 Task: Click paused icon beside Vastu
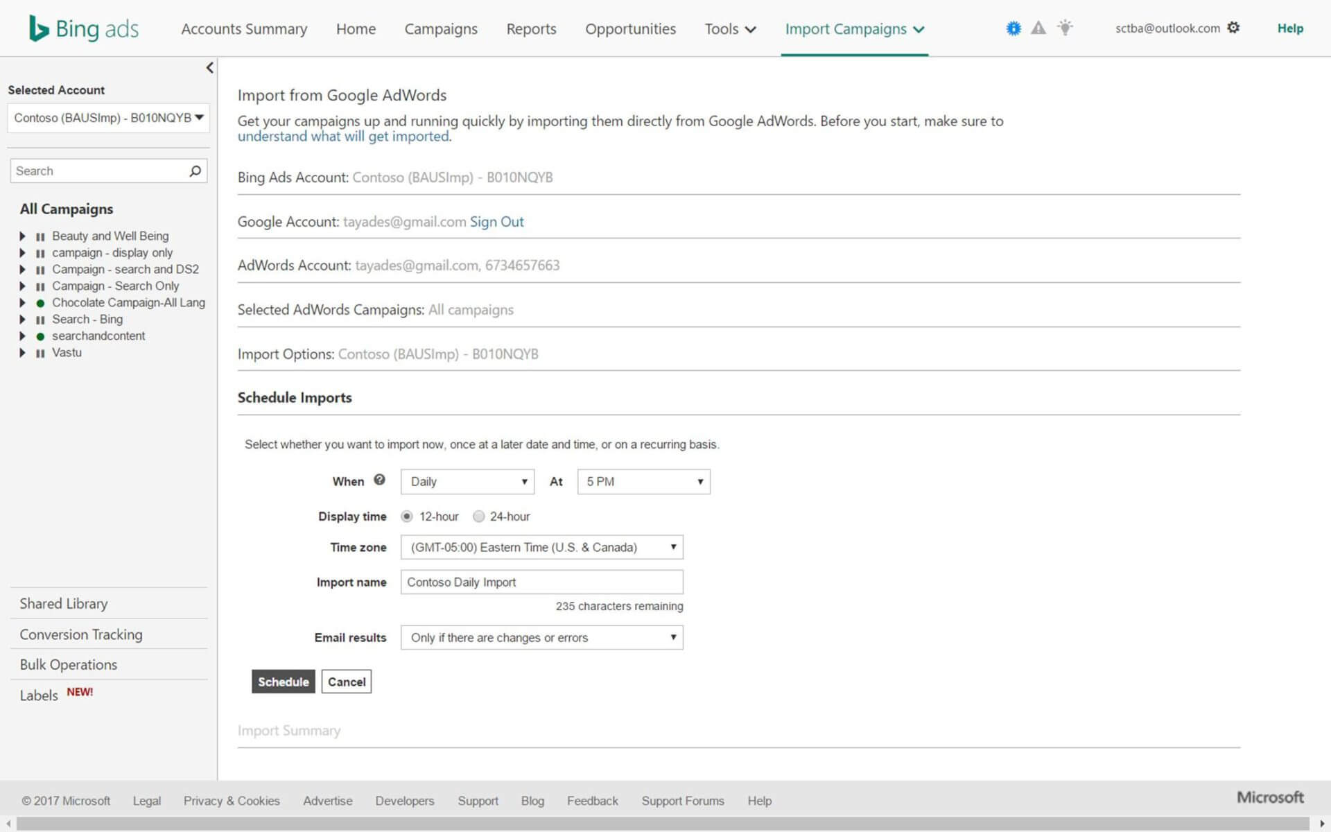coord(40,353)
